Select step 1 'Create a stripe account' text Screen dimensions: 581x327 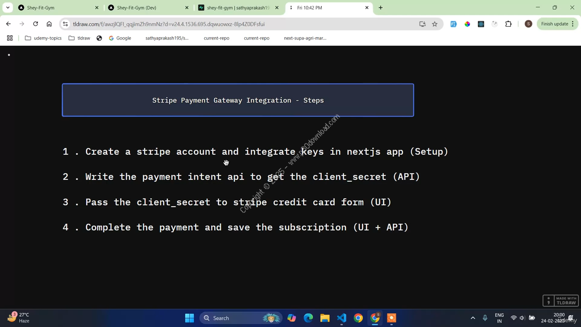click(x=256, y=152)
